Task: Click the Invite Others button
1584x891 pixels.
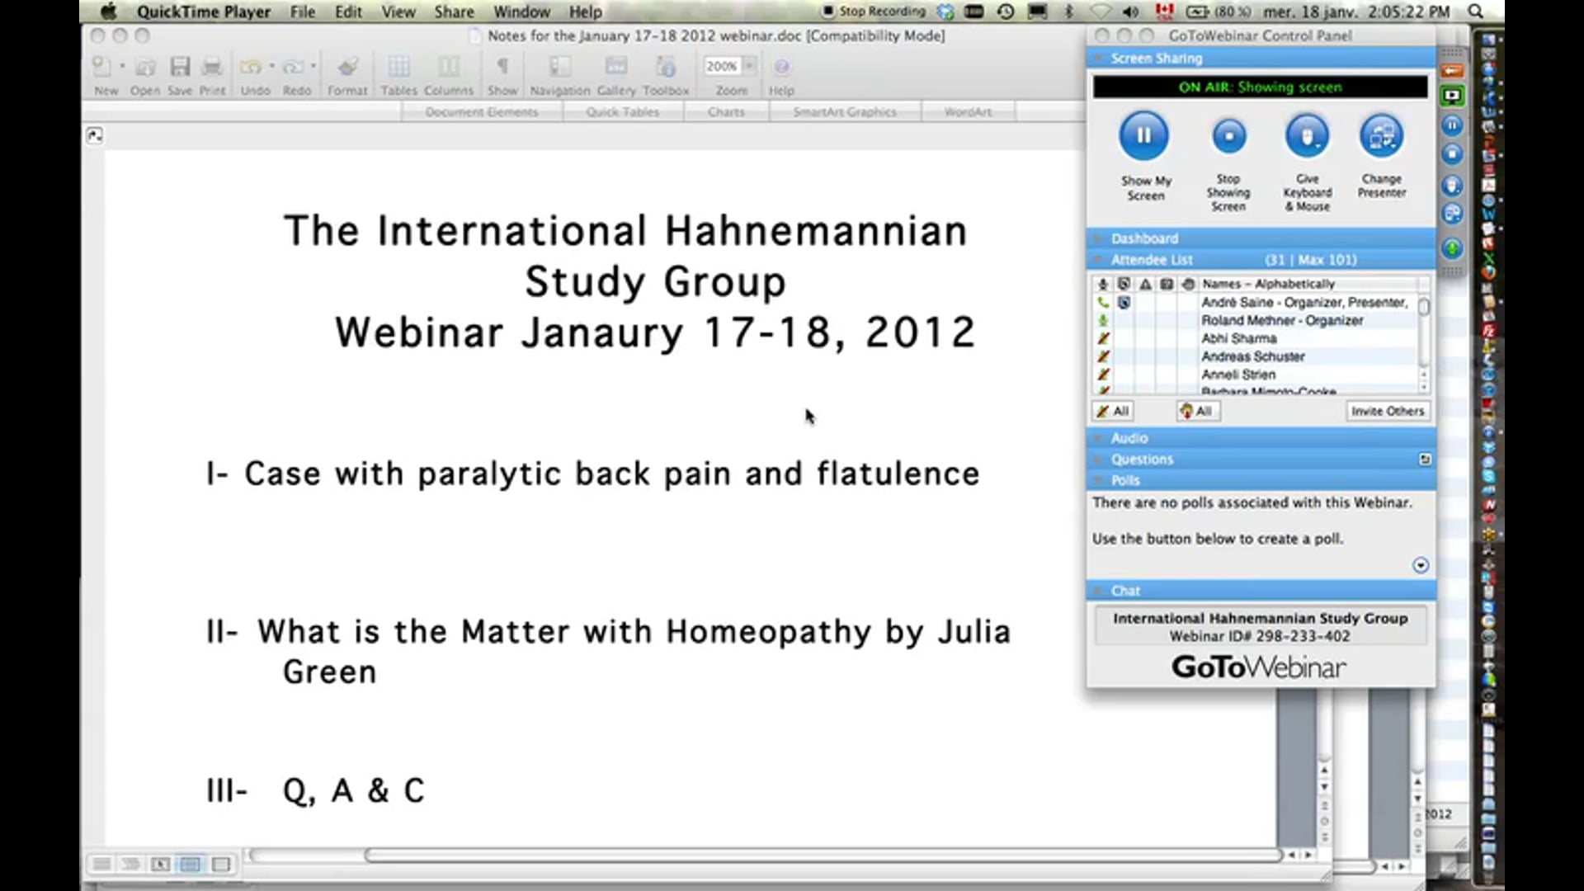Action: point(1388,411)
